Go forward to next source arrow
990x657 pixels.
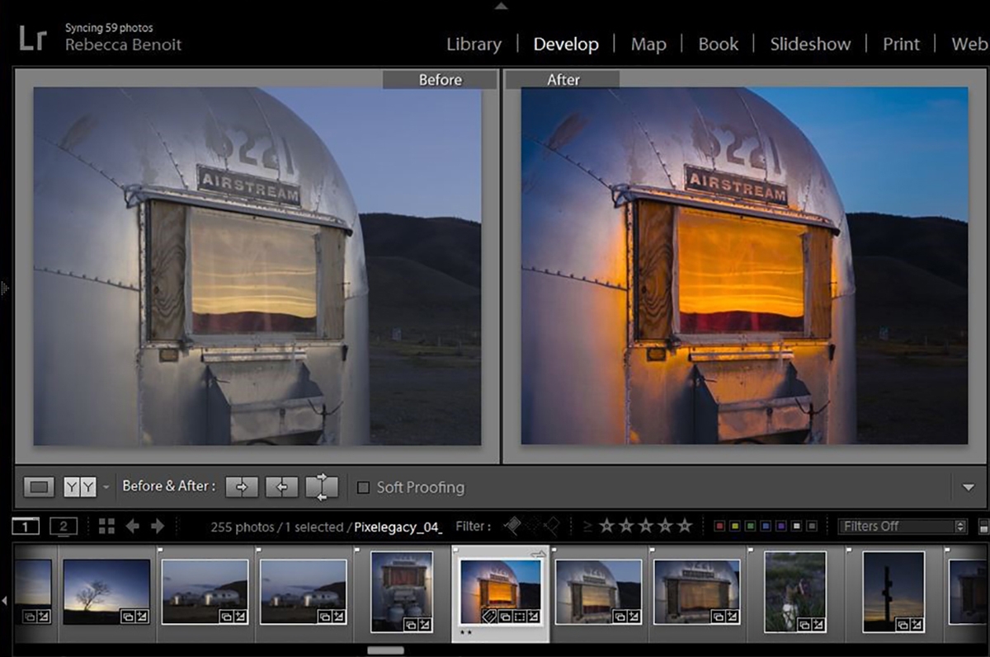tap(158, 526)
